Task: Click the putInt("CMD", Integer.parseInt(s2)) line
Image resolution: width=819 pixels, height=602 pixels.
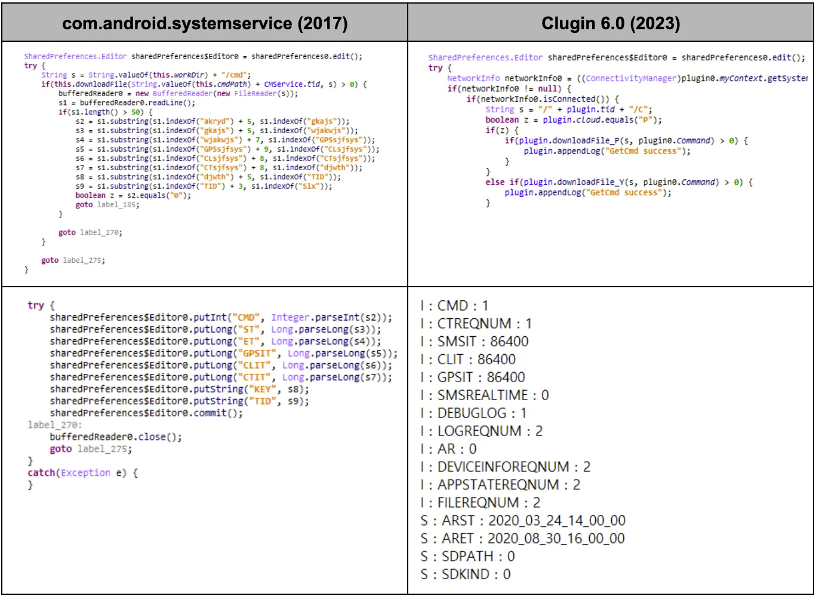Action: coord(221,318)
